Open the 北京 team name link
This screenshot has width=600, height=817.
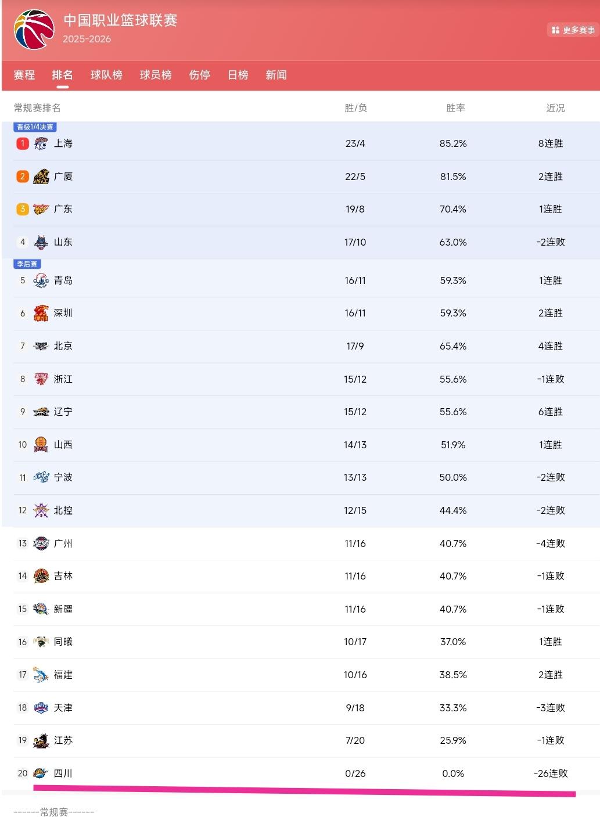point(63,346)
